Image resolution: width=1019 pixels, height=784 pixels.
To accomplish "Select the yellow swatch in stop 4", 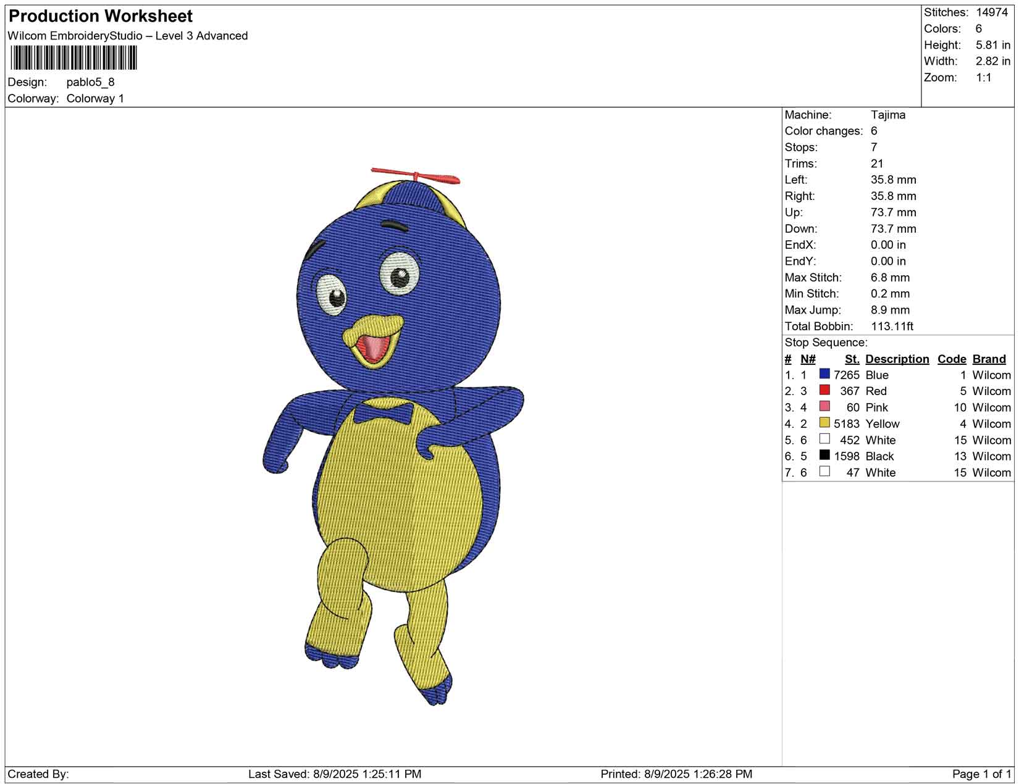I will [824, 423].
